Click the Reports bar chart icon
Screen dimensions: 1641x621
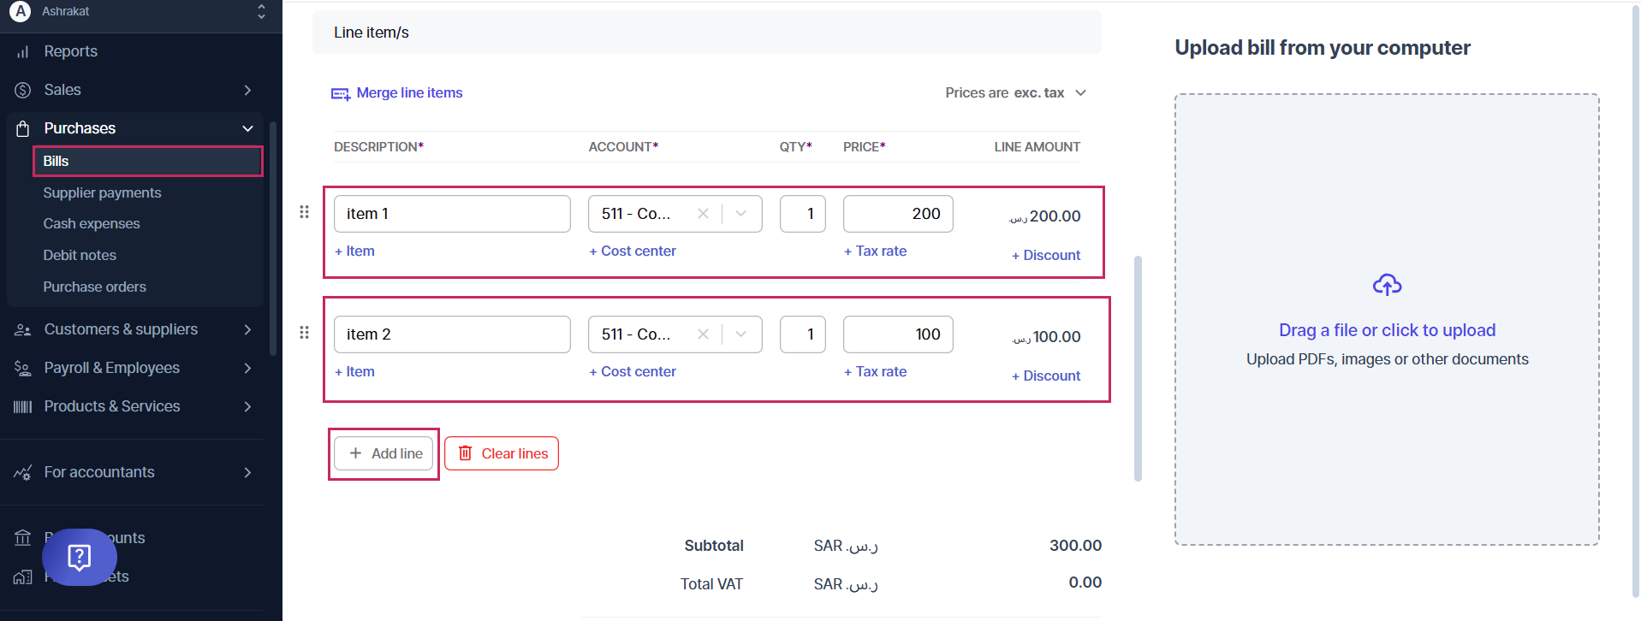(22, 52)
